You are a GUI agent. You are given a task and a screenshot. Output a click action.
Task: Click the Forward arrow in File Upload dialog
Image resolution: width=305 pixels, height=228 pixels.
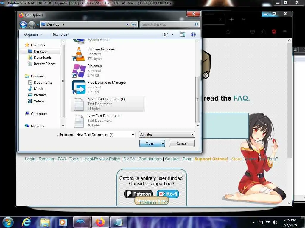pyautogui.click(x=32, y=24)
